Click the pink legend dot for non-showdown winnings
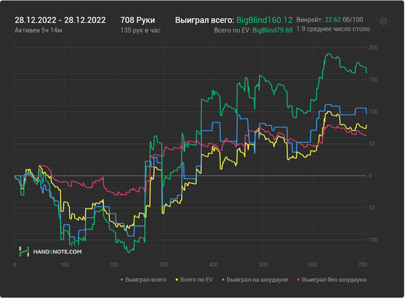 click(x=299, y=280)
